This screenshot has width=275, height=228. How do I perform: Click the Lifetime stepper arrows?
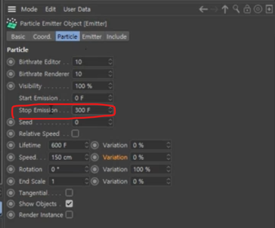tap(87, 145)
